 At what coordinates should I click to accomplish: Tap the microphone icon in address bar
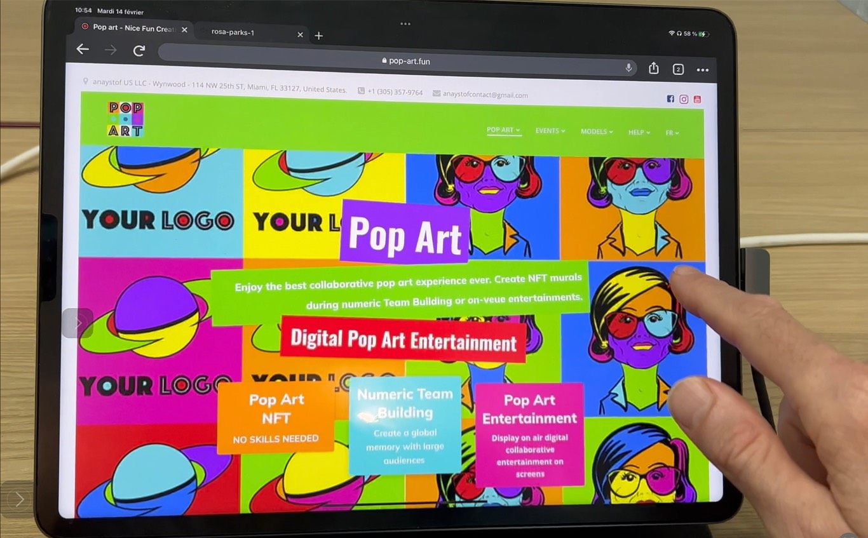tap(628, 67)
